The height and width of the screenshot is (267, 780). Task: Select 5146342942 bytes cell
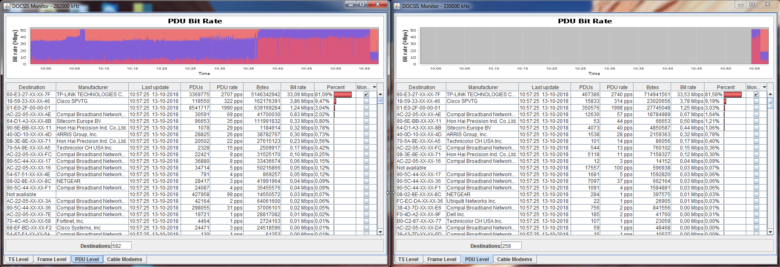[x=262, y=95]
